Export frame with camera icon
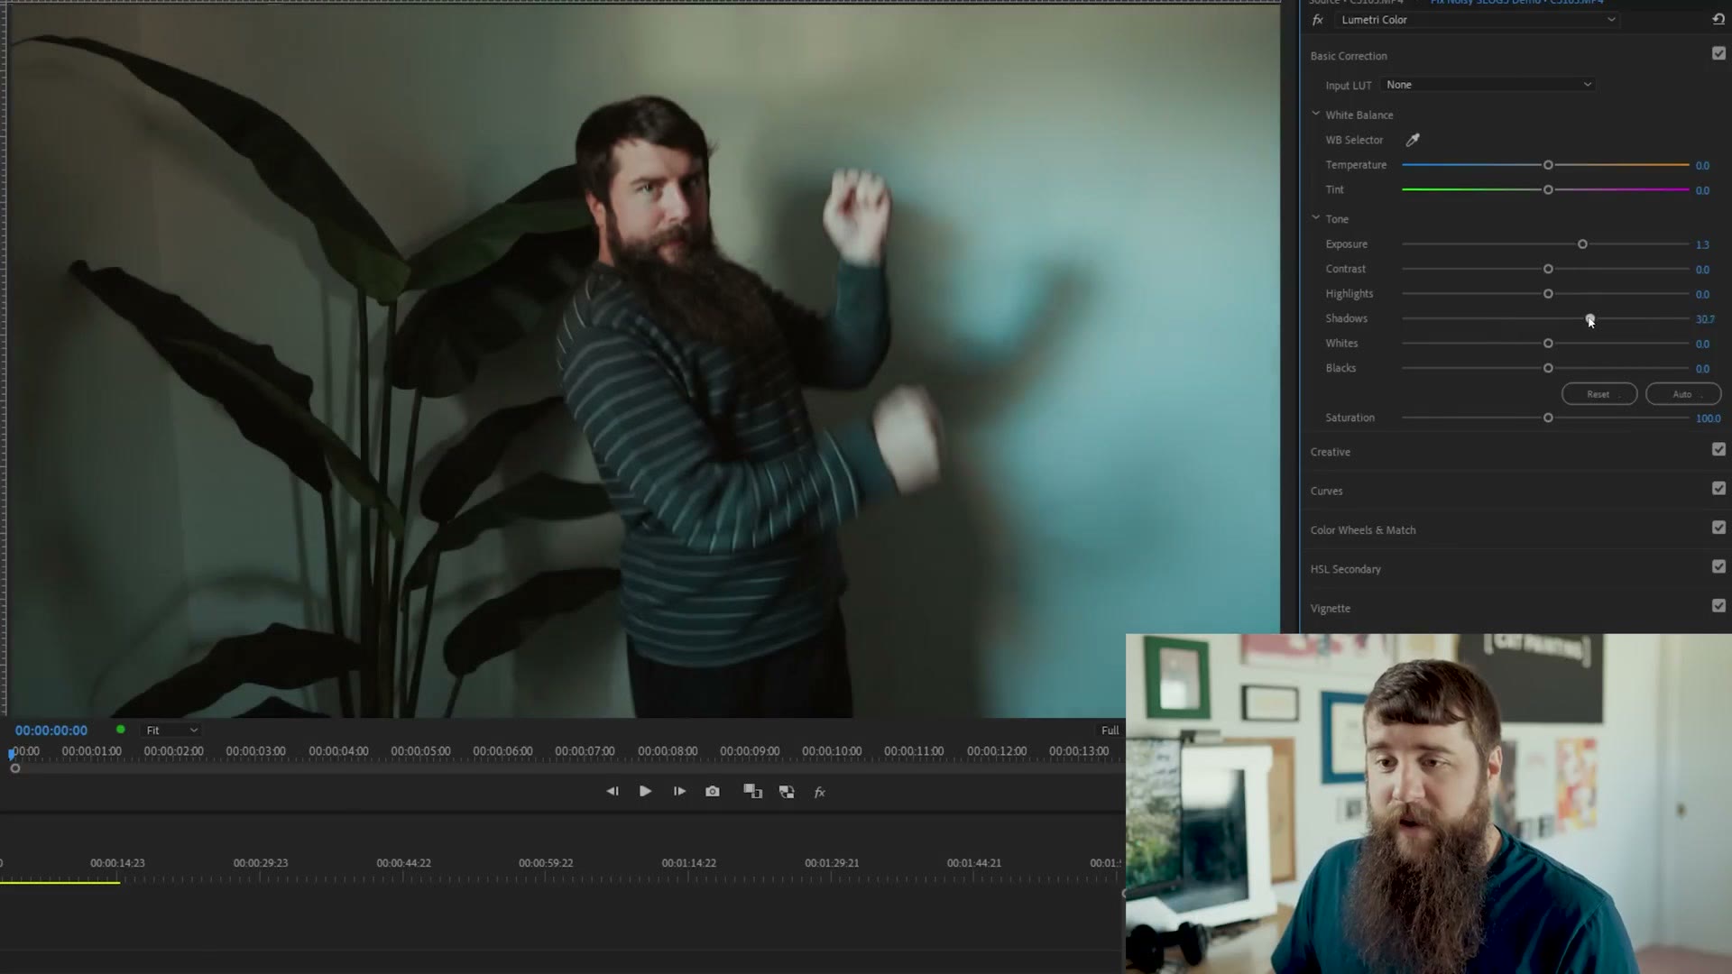Screen dimensions: 1732x974 (x=713, y=791)
